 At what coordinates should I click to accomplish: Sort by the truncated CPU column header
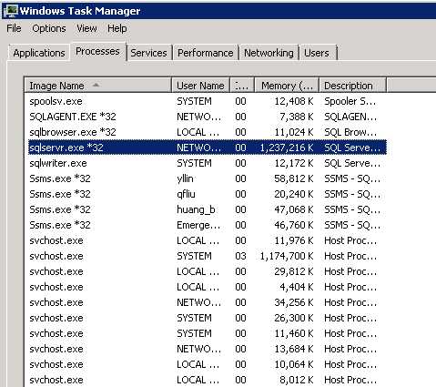[242, 86]
